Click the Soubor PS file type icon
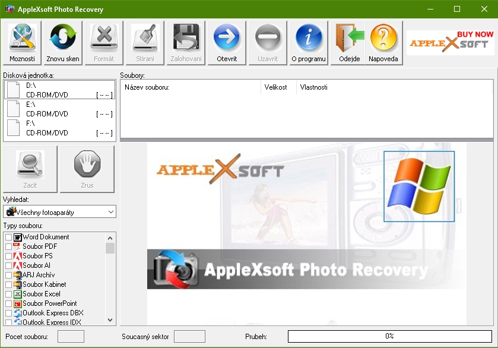The width and height of the screenshot is (498, 348). coord(17,256)
